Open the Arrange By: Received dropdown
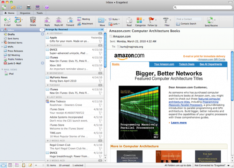 tap(74, 30)
